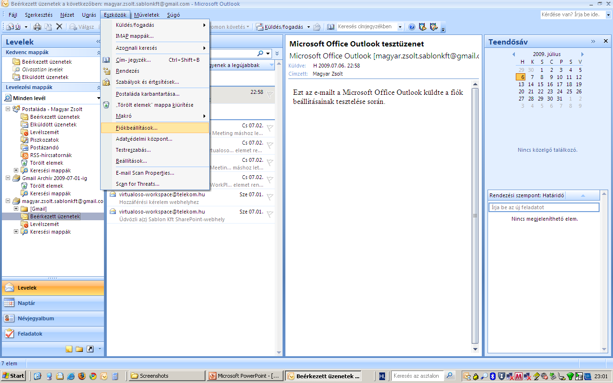Collapse the Kedvenc mappák section
Image resolution: width=613 pixels, height=383 pixels.
click(x=99, y=52)
